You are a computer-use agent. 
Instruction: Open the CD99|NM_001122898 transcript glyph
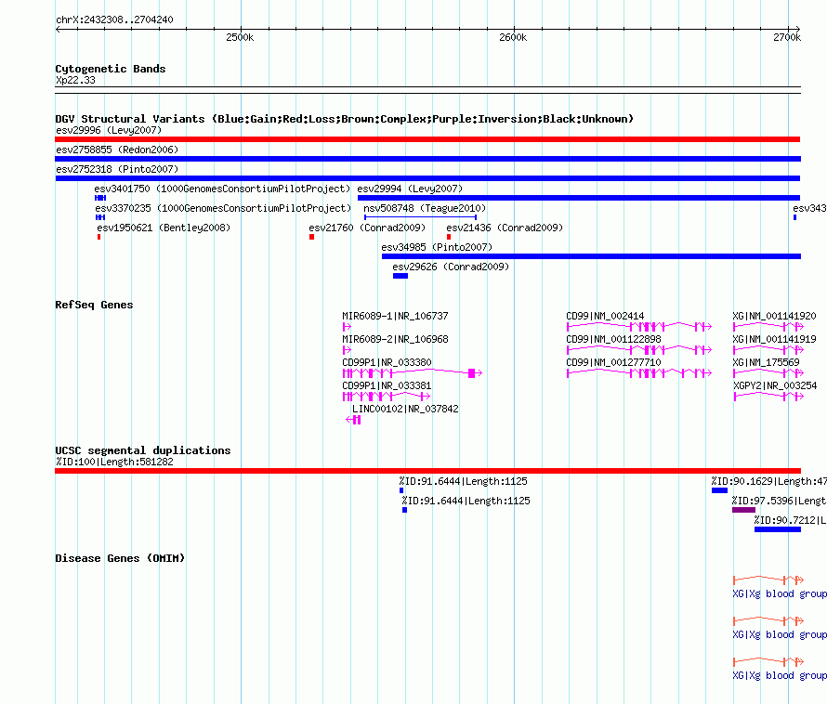[x=639, y=350]
